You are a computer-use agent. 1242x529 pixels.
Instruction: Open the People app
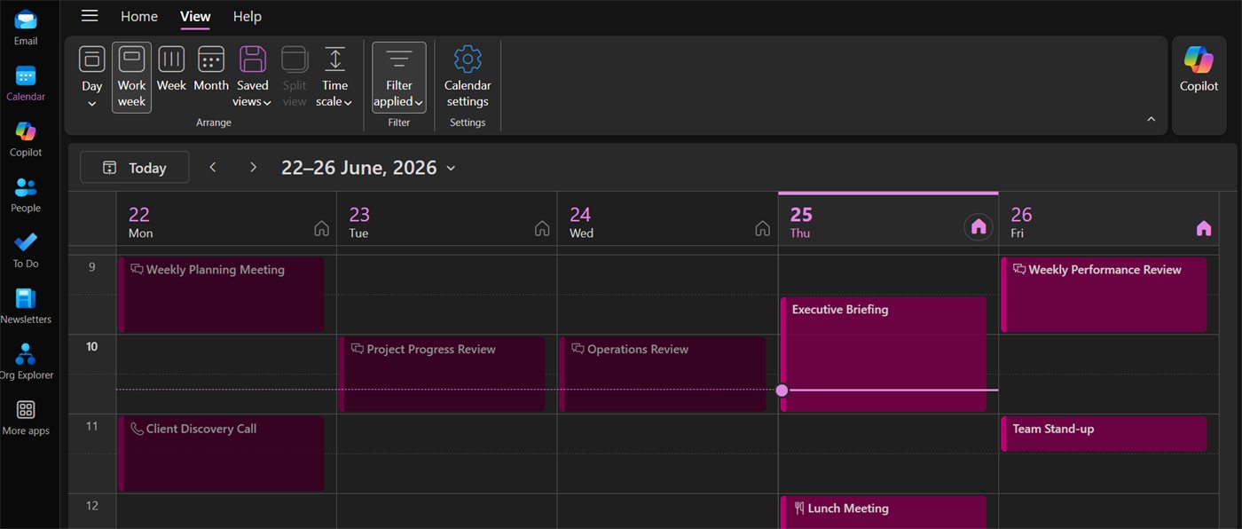point(26,196)
